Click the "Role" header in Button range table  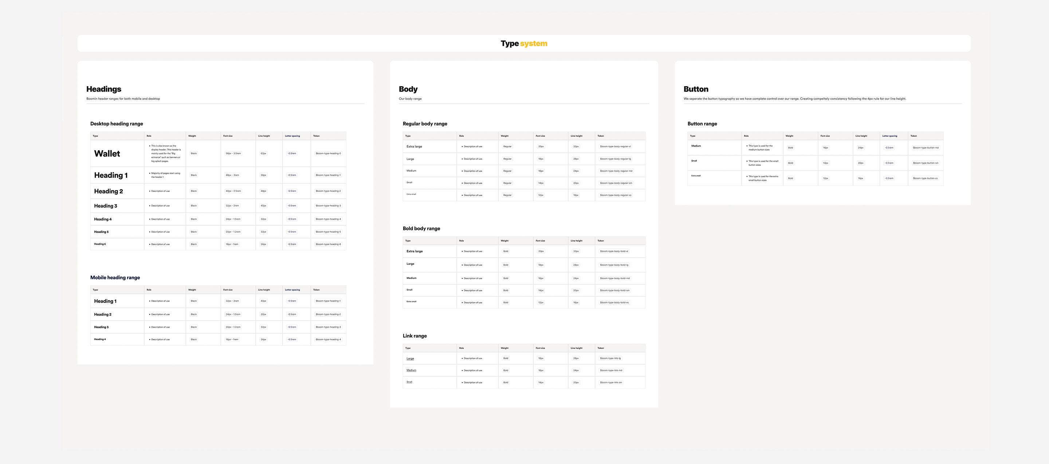[746, 136]
